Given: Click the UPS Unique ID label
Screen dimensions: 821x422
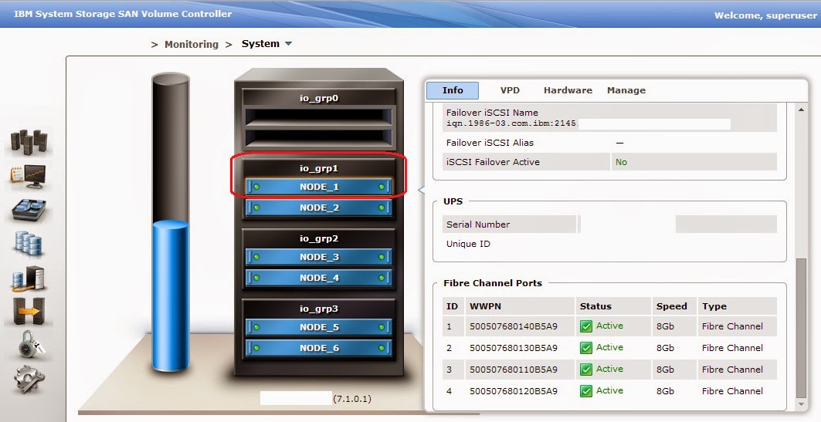Looking at the screenshot, I should (x=467, y=244).
